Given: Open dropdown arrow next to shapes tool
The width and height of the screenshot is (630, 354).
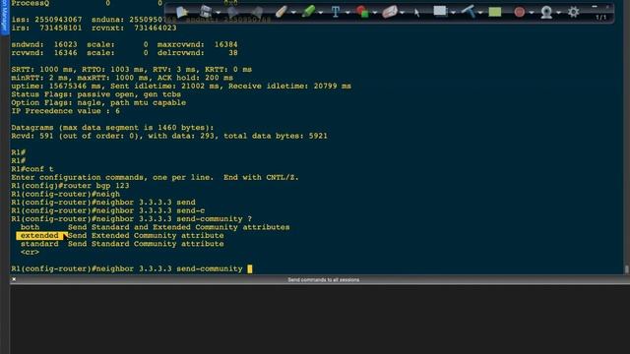Looking at the screenshot, I should 375,13.
